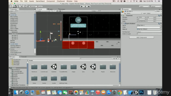Click the Play button in Unity toolbar
The image size is (171, 96).
pyautogui.click(x=82, y=6)
